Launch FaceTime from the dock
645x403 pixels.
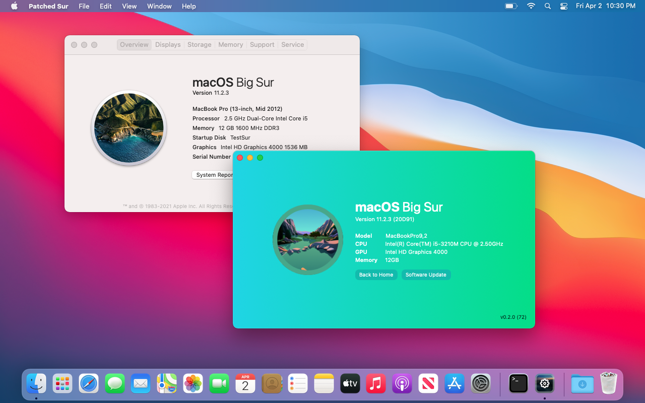click(219, 384)
